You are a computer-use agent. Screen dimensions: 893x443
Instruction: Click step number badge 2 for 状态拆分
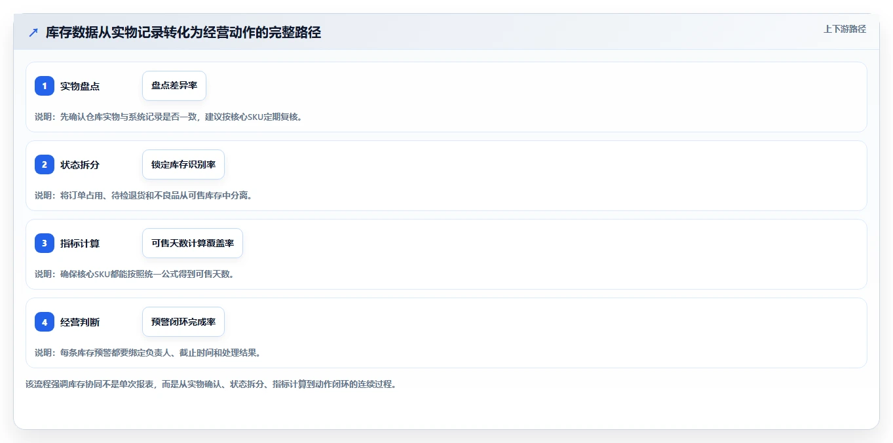45,164
